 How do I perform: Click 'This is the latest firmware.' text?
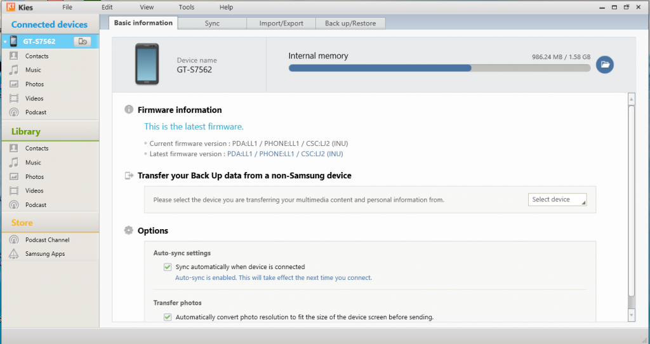coord(194,126)
